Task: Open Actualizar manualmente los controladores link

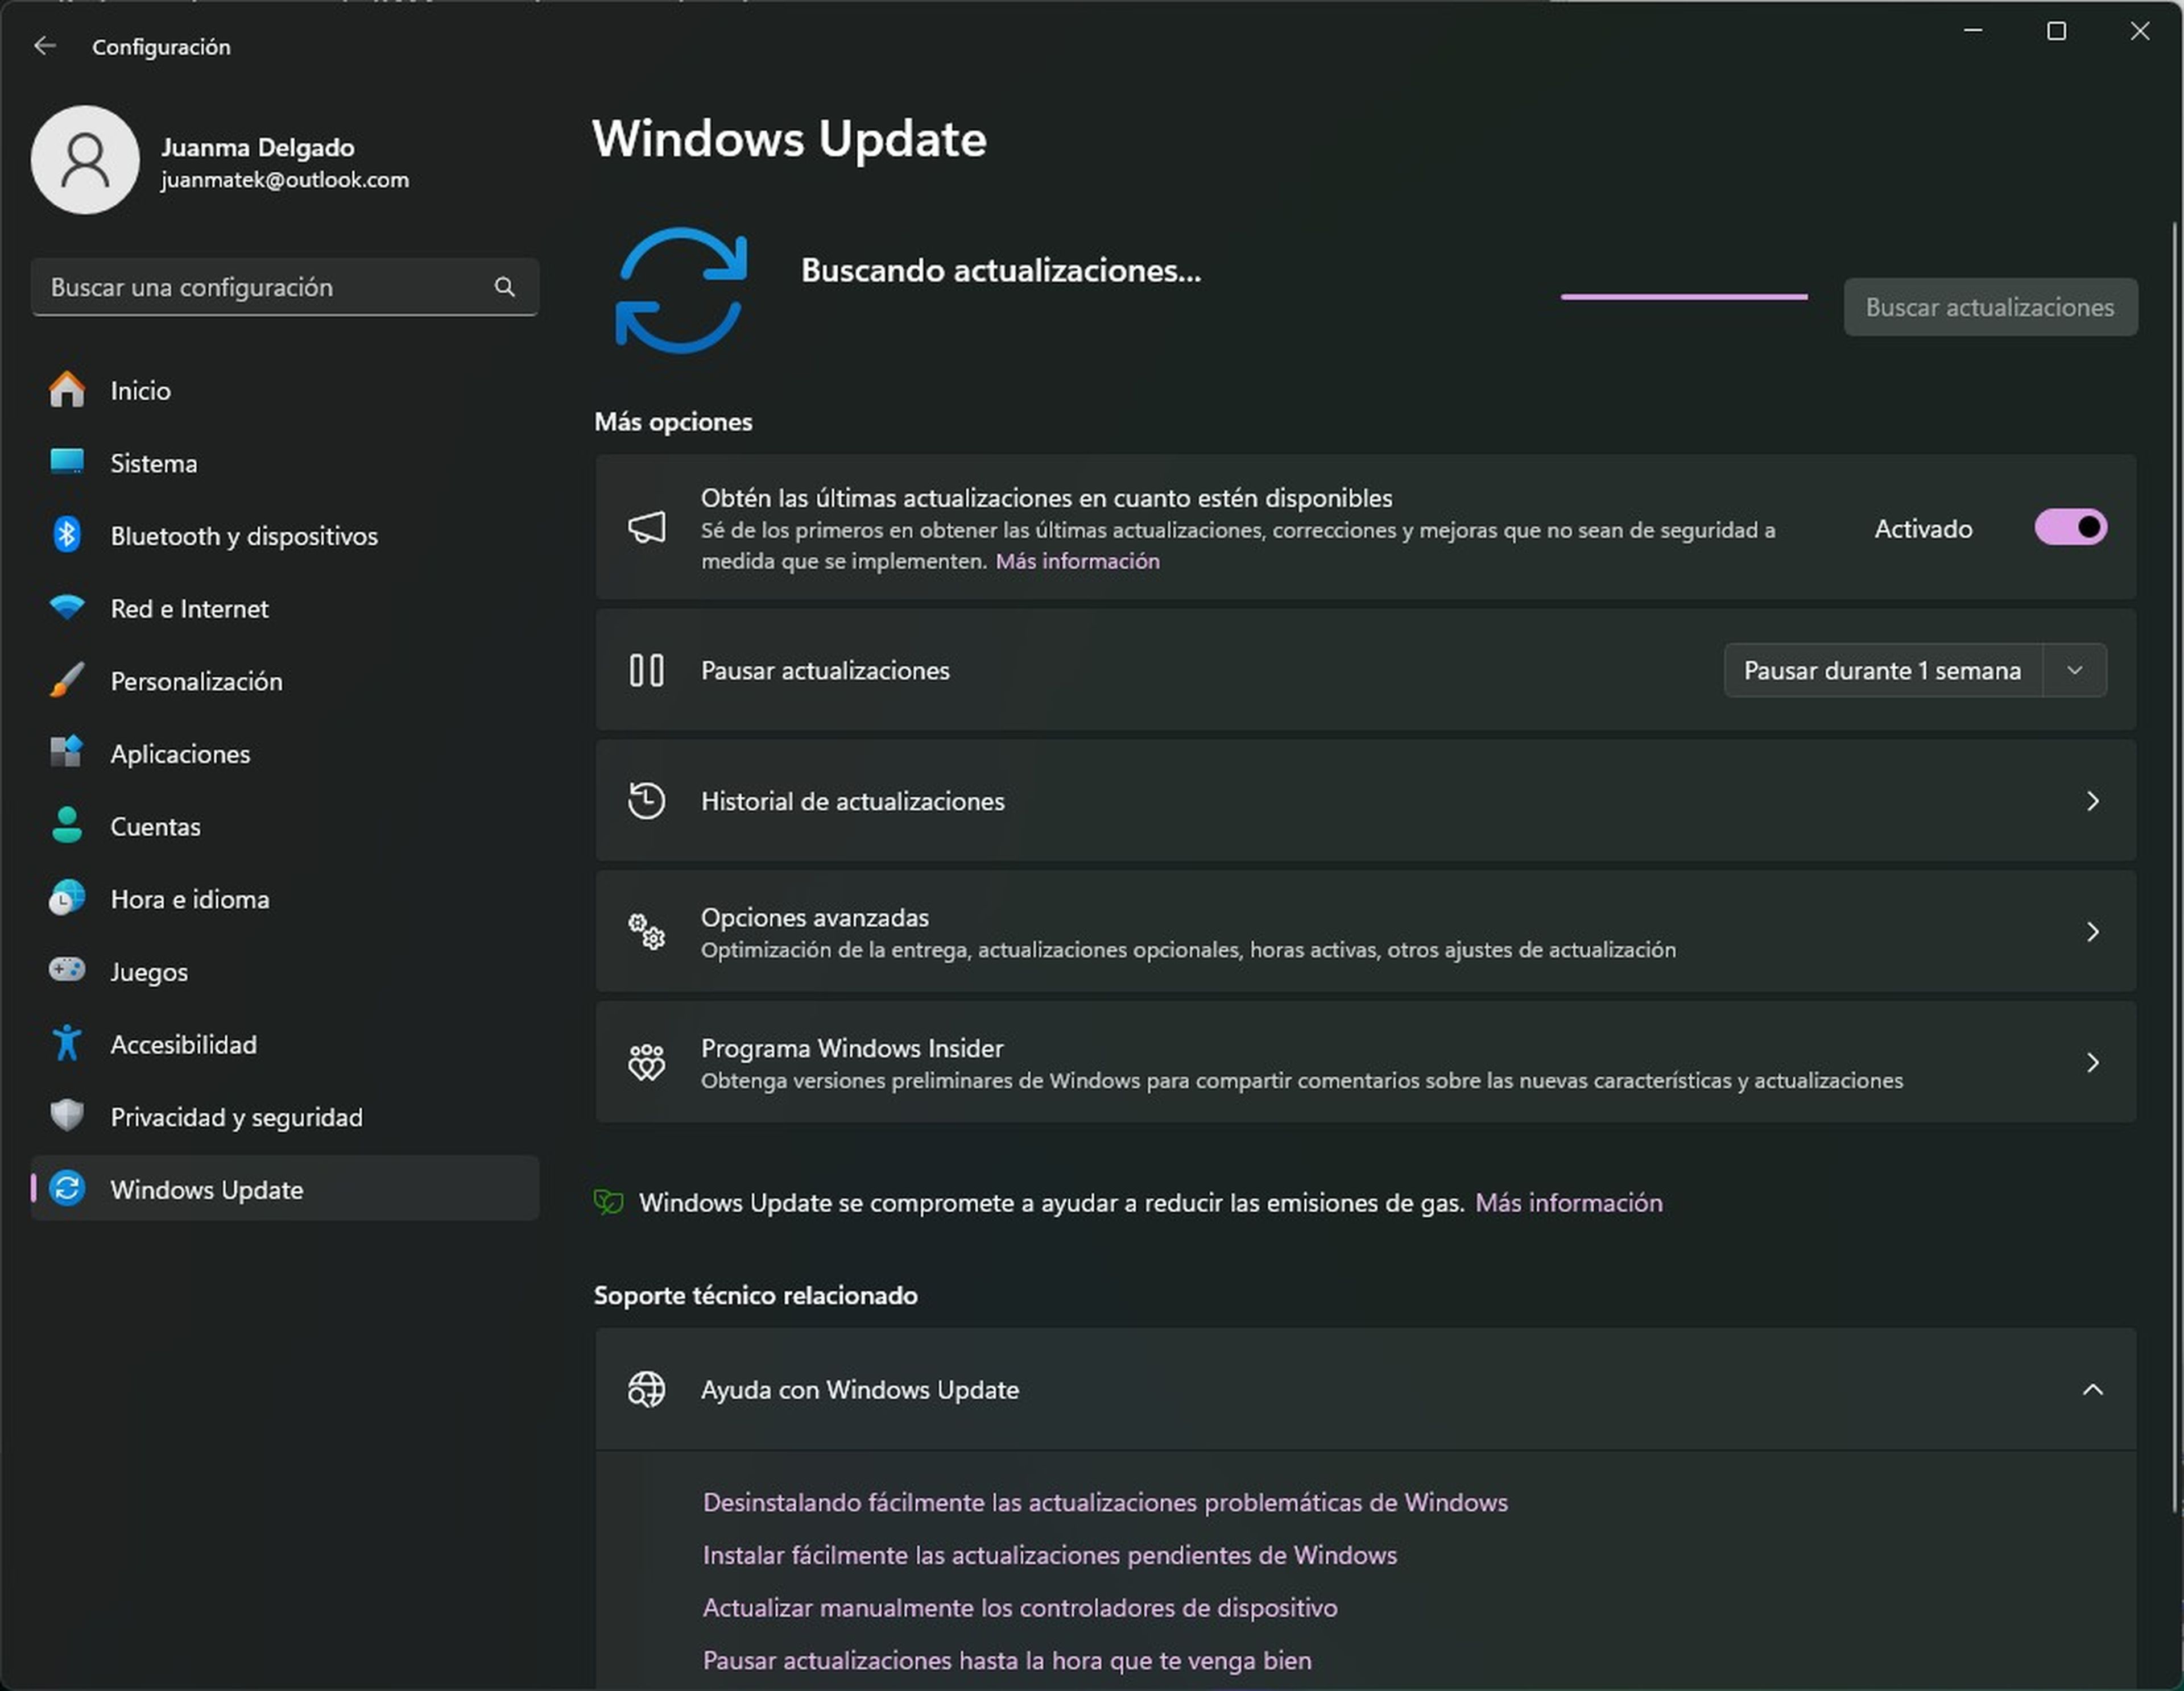Action: click(1020, 1607)
